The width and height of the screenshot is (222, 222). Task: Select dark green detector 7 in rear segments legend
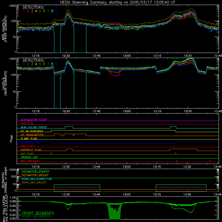click(48, 64)
